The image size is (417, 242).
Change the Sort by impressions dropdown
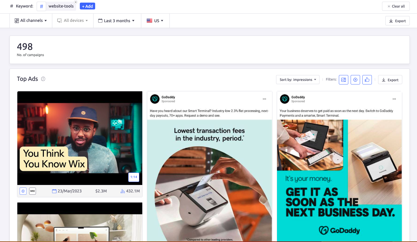(298, 80)
